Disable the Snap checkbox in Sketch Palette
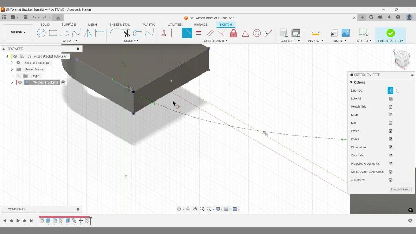Screen dimensions: 416x234 click(390, 114)
